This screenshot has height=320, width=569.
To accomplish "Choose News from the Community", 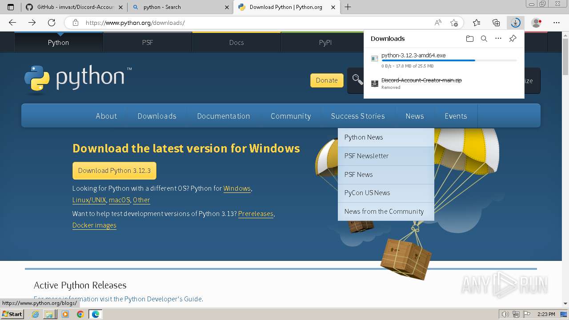I will [386, 212].
